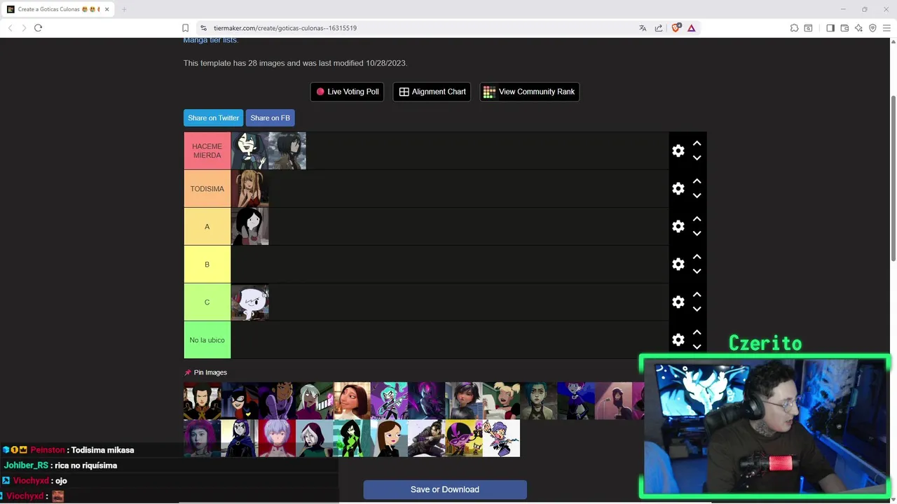Share tier list on FB

pos(270,118)
